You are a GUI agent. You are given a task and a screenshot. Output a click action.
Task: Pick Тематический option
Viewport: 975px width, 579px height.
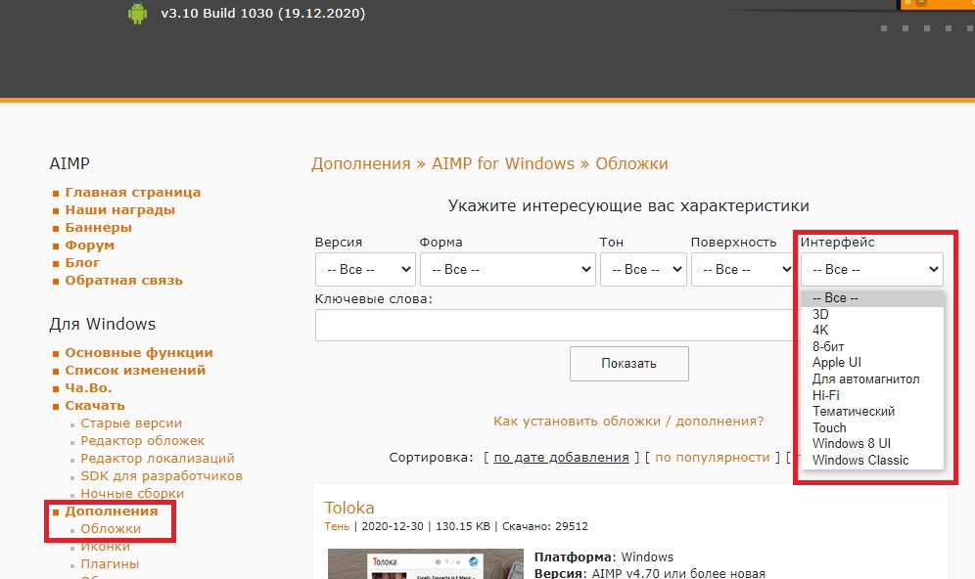pos(872,411)
